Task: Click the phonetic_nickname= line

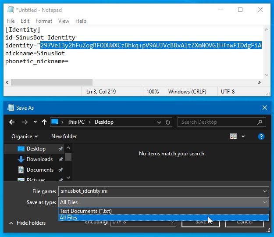Action: 37,61
